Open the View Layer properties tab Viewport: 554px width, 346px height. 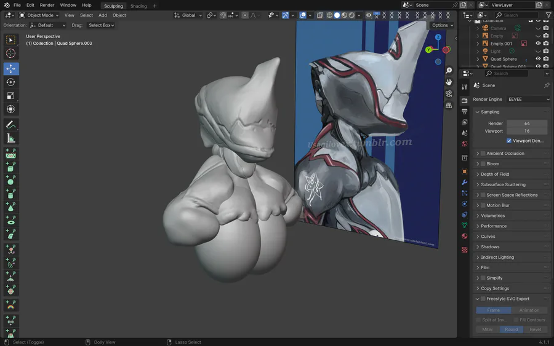click(465, 122)
